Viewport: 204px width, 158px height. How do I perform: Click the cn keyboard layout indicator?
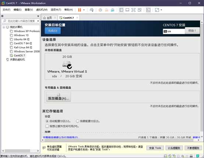[174, 32]
